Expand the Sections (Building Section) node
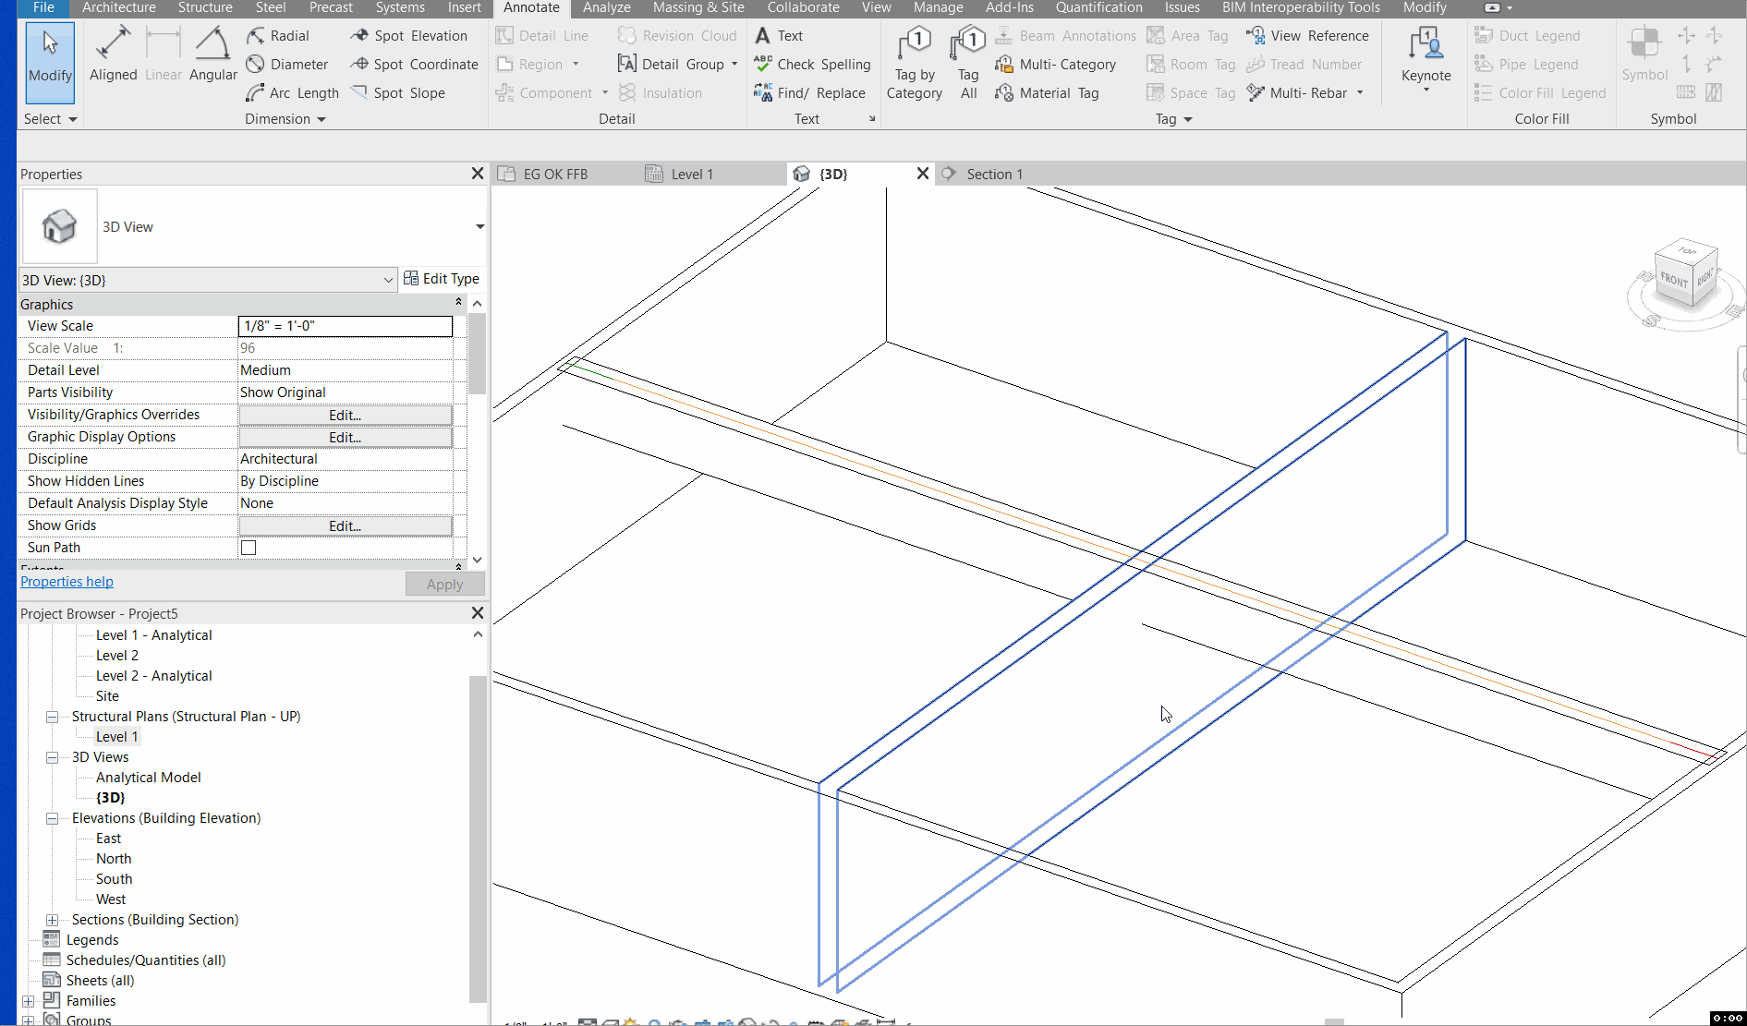1747x1026 pixels. (53, 920)
